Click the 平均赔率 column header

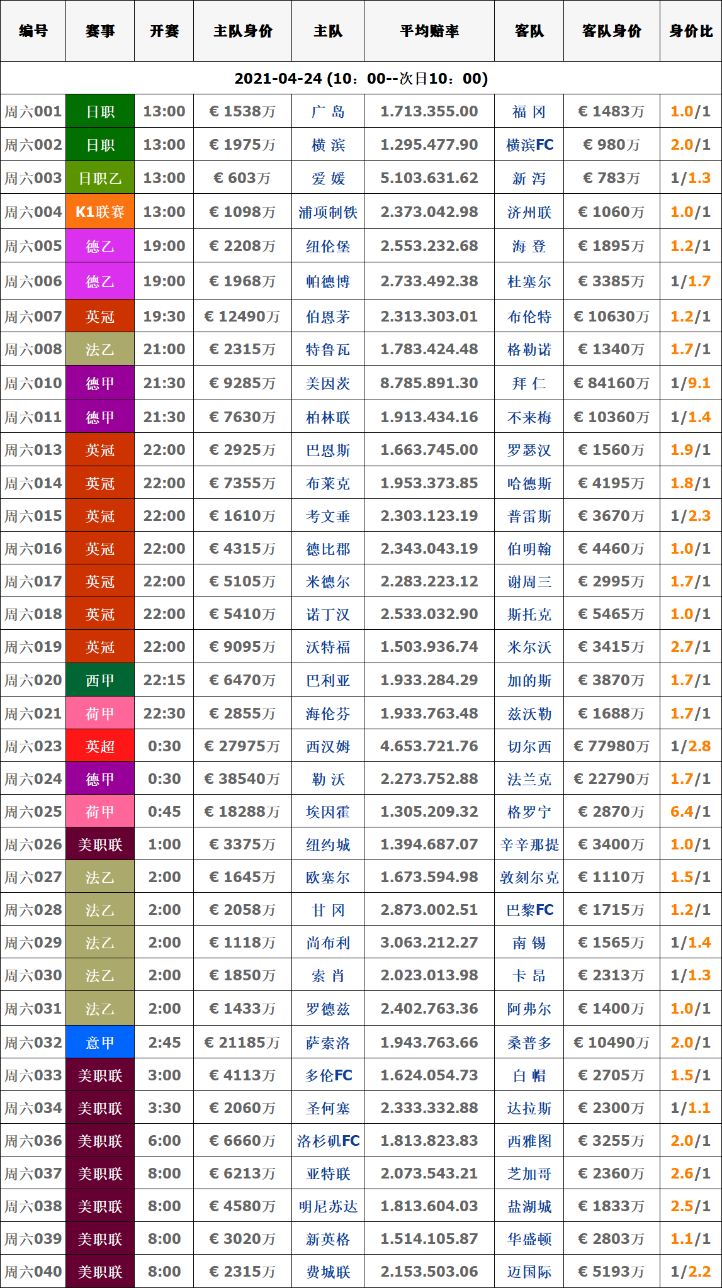pos(429,31)
